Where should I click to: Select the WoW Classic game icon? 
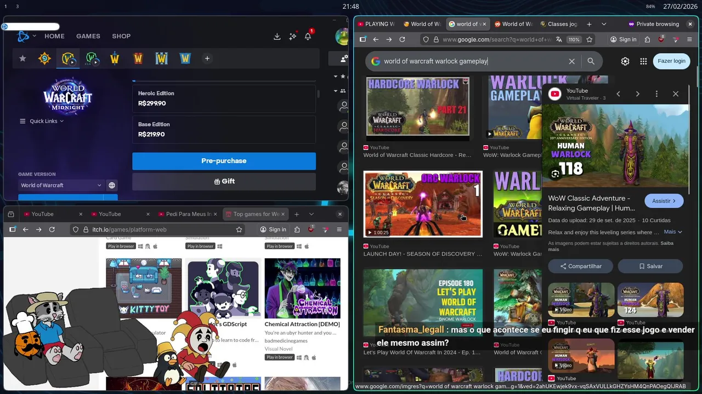(92, 59)
